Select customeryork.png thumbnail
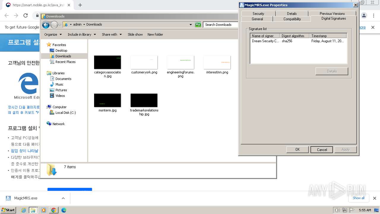 (x=144, y=62)
